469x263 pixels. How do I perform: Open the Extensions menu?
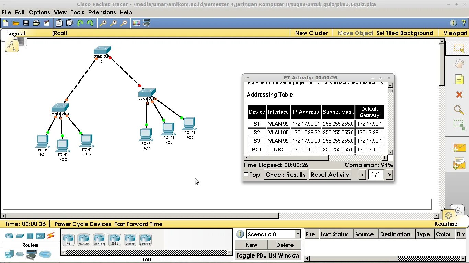click(x=102, y=12)
